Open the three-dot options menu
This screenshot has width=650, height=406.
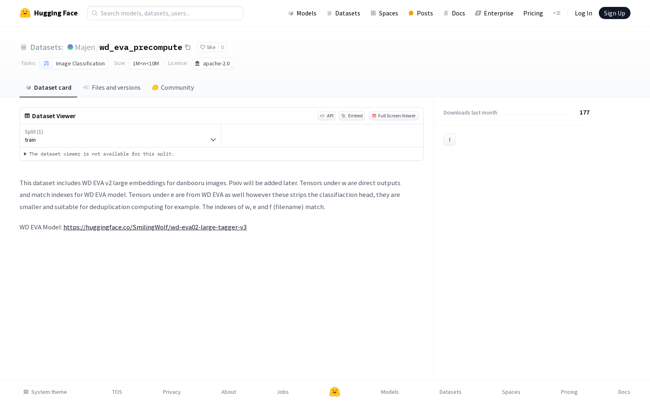tap(450, 140)
